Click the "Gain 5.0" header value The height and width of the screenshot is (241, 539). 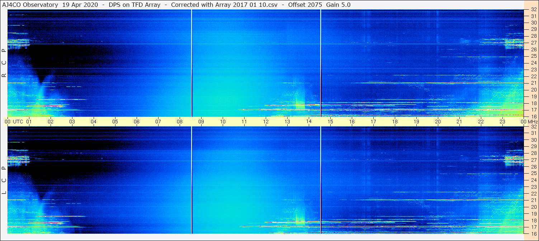[x=339, y=5]
